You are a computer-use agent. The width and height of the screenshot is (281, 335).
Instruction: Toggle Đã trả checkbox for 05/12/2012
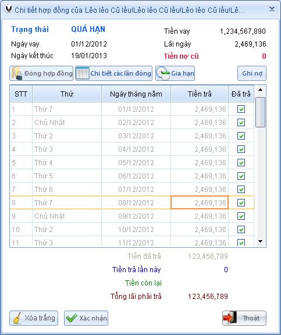pos(241,163)
